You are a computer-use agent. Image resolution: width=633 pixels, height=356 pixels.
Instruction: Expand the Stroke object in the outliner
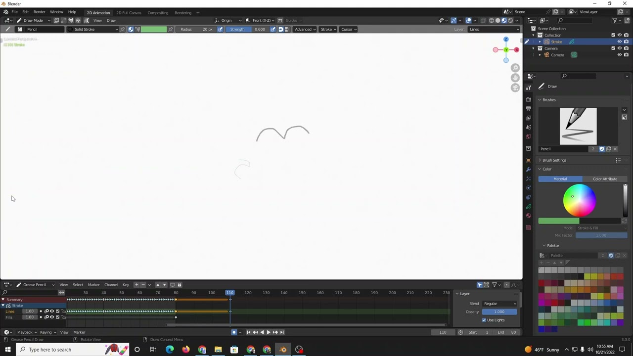[x=540, y=42]
